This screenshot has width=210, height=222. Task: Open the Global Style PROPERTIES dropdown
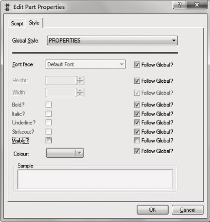tap(112, 41)
